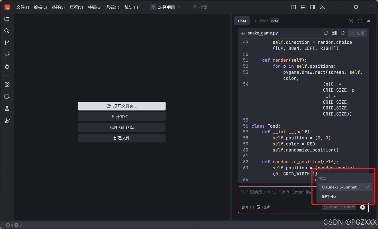Click the 搜索 search field
The image size is (378, 229).
[x=200, y=7]
